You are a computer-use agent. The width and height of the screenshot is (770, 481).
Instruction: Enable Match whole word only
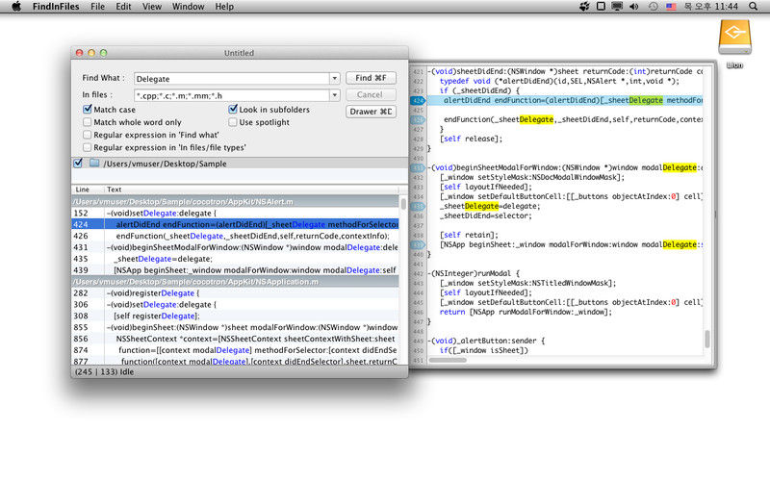(88, 122)
